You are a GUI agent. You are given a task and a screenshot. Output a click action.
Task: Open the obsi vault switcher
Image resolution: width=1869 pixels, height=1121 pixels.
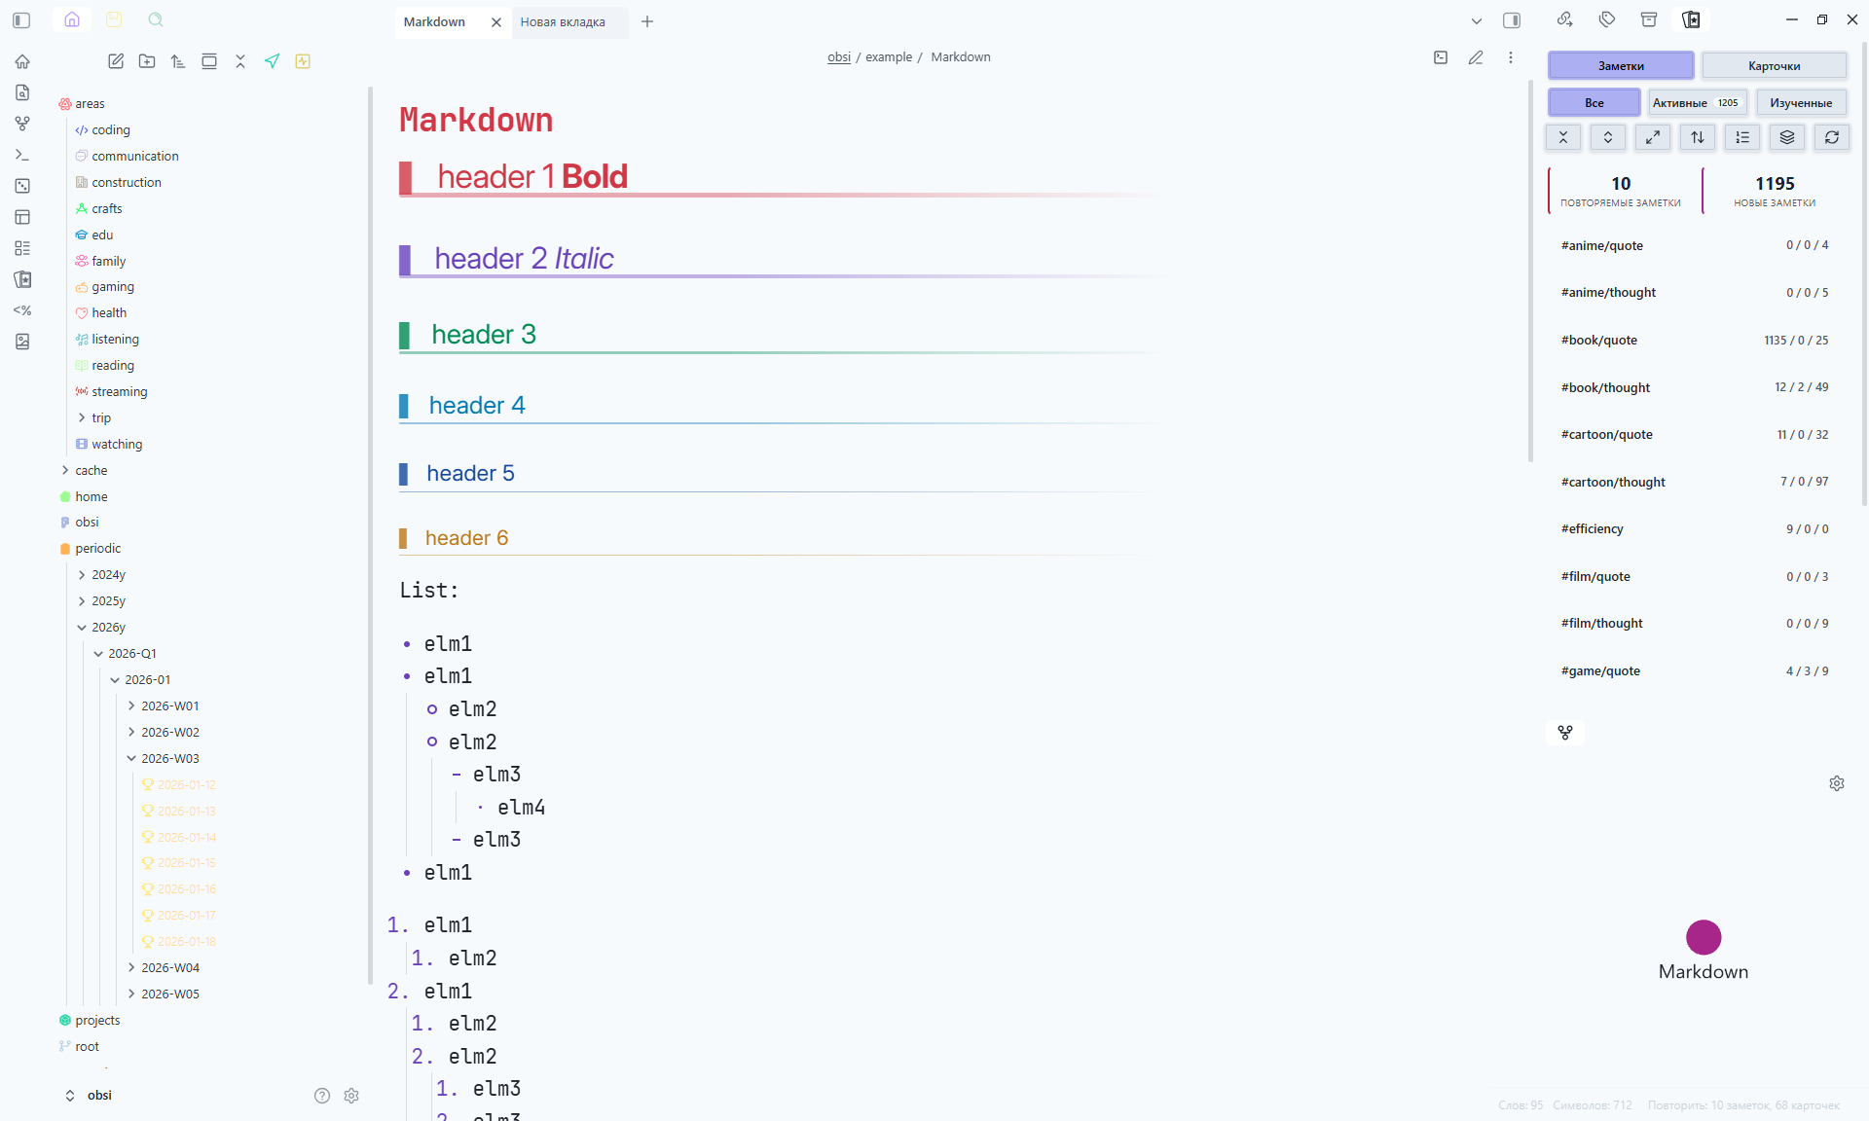click(90, 1096)
